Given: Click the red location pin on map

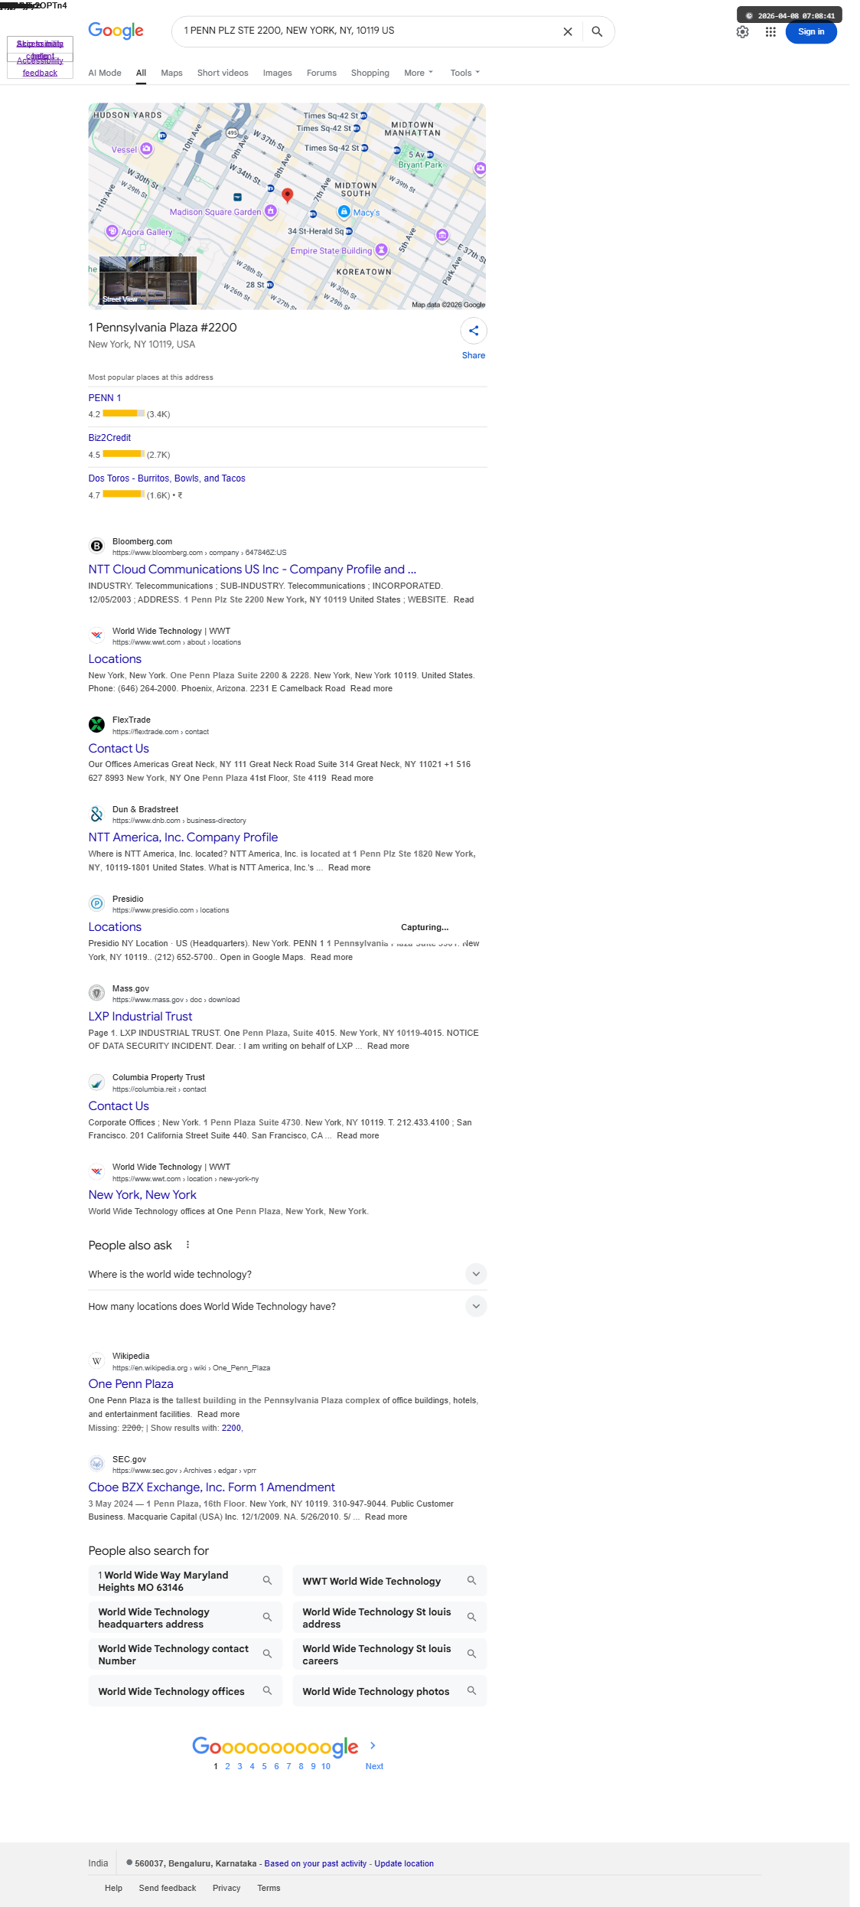Looking at the screenshot, I should click(288, 195).
